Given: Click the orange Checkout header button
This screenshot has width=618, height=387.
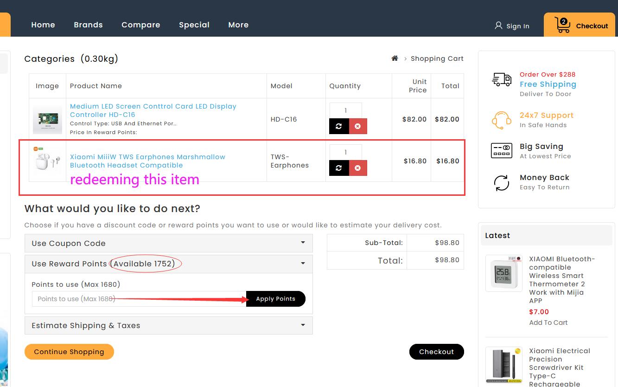Looking at the screenshot, I should coord(580,25).
